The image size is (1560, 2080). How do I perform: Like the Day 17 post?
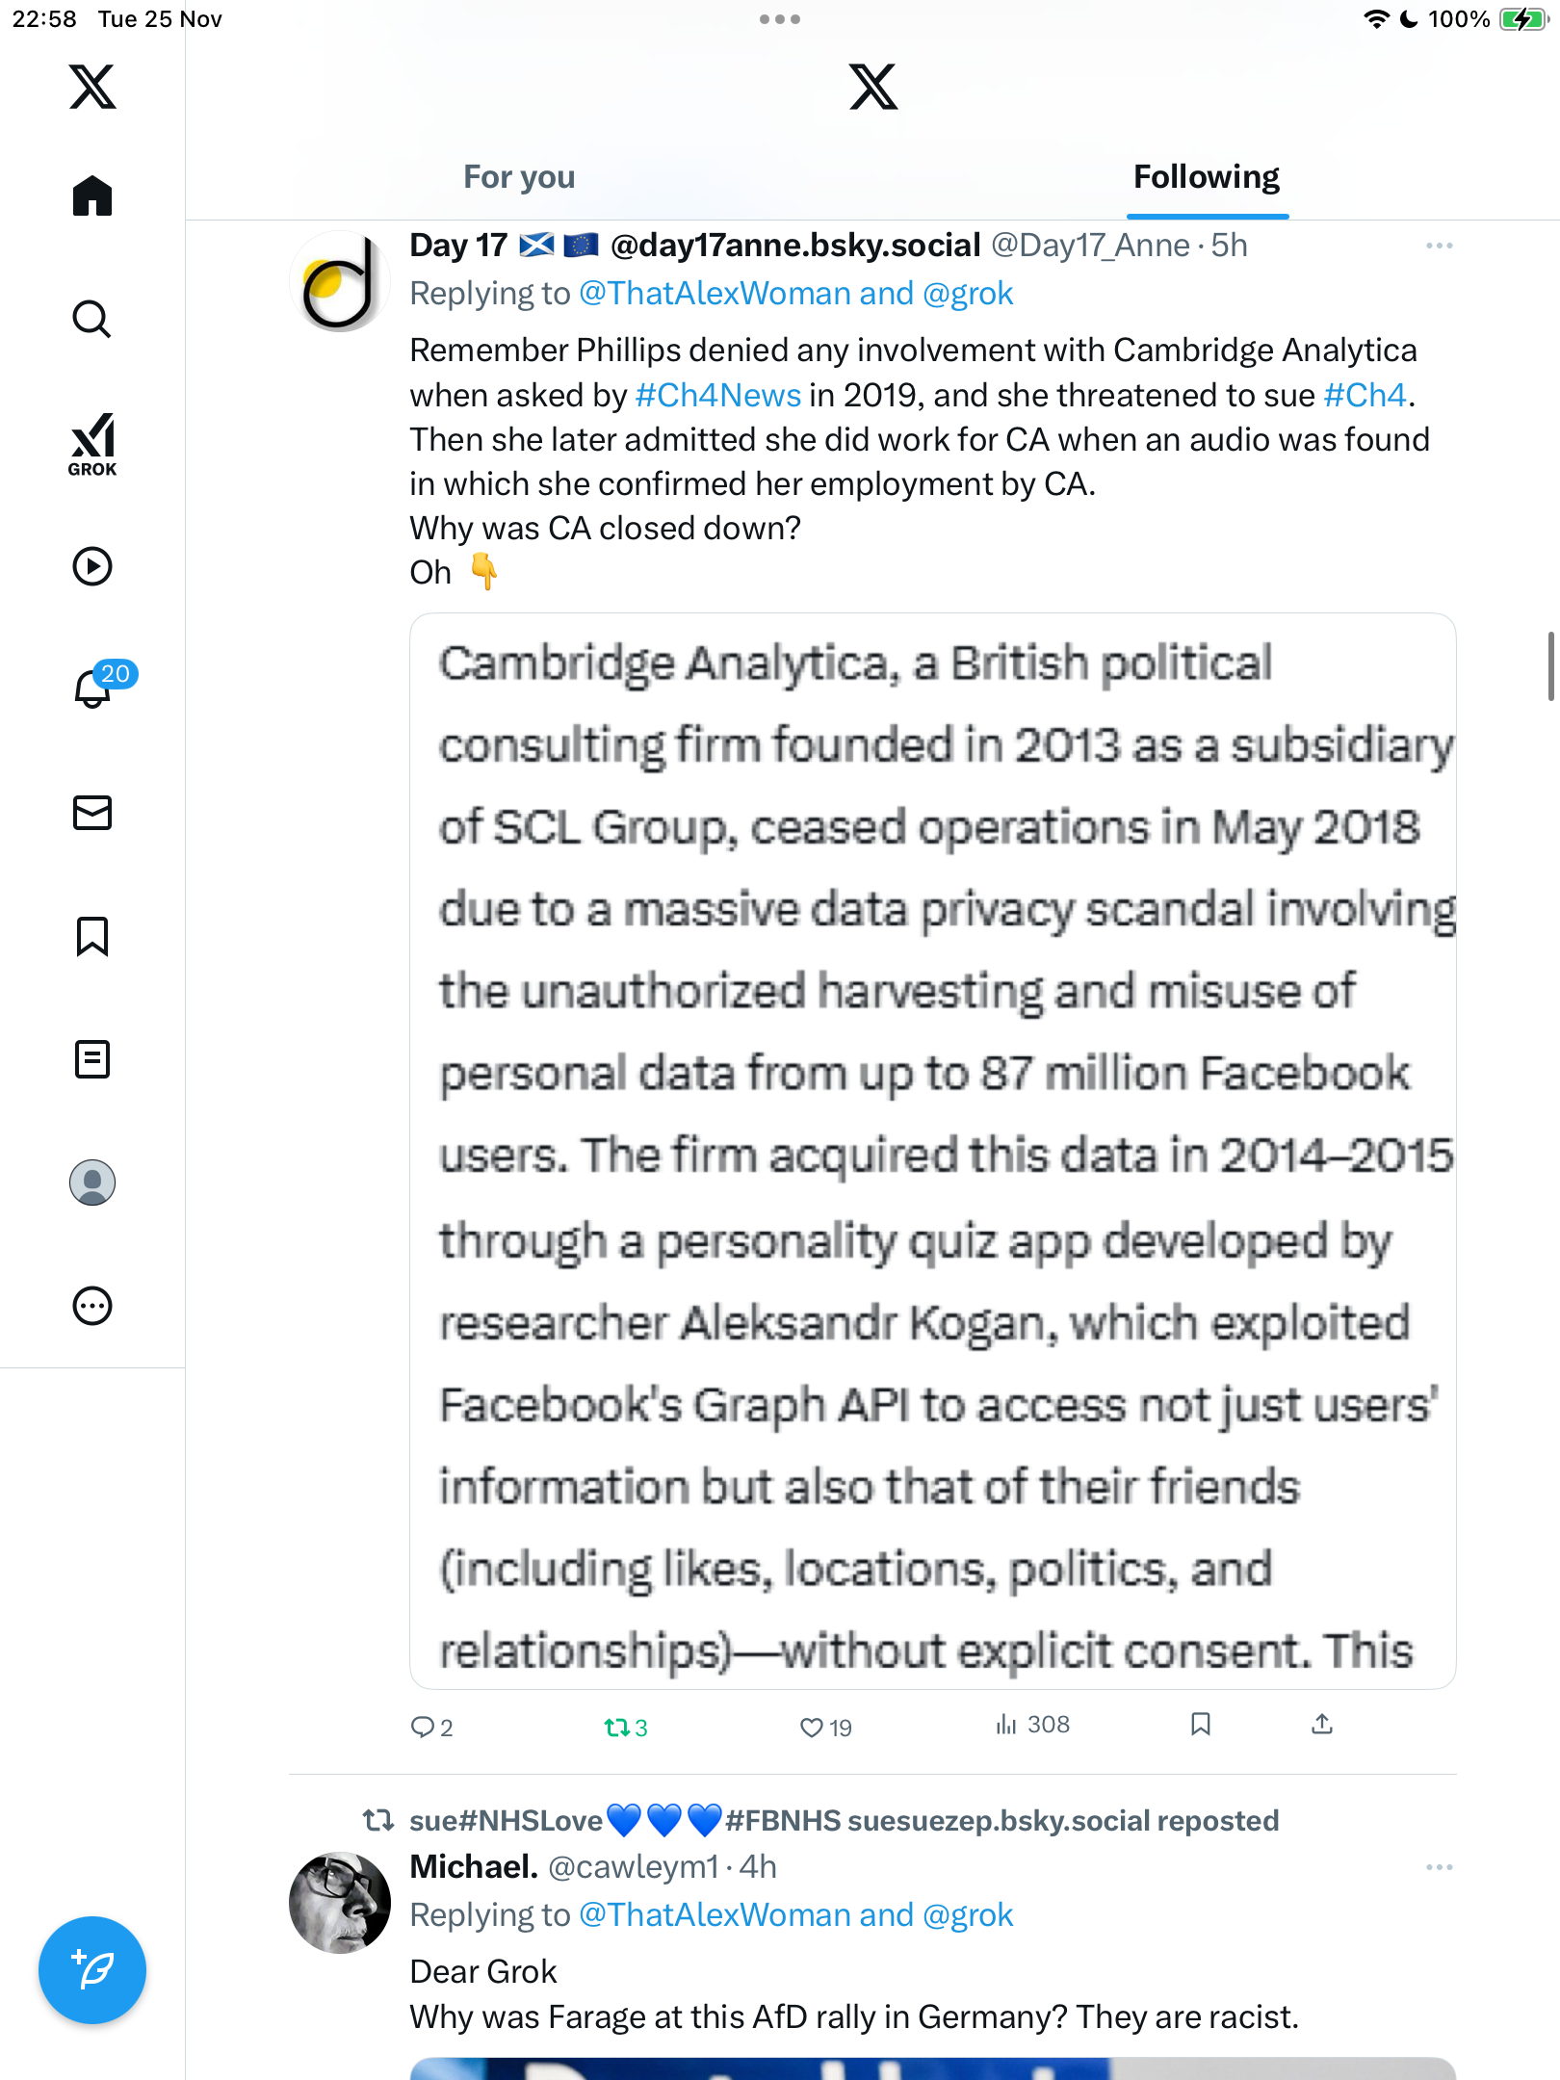click(x=812, y=1728)
